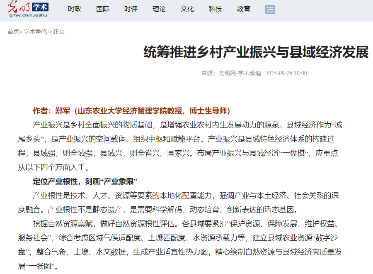Open the 理论 channel
This screenshot has height=274, width=373.
[x=159, y=9]
